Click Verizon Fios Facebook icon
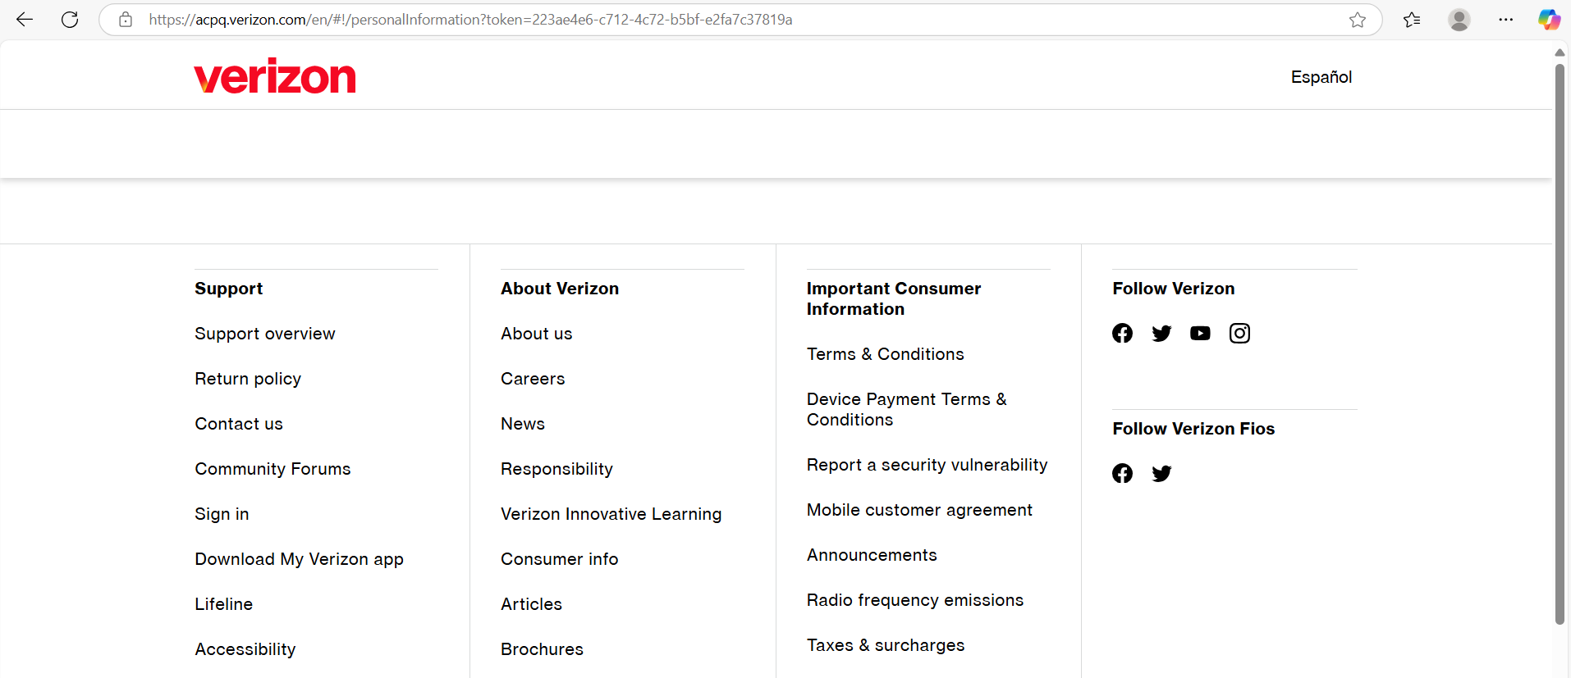This screenshot has height=678, width=1571. 1122,473
